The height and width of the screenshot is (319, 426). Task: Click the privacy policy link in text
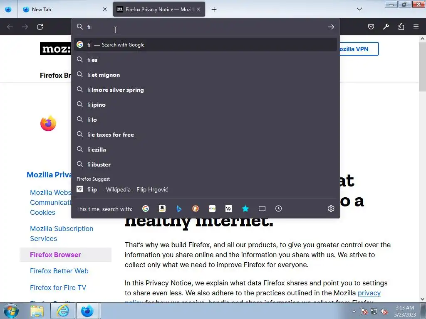click(369, 293)
